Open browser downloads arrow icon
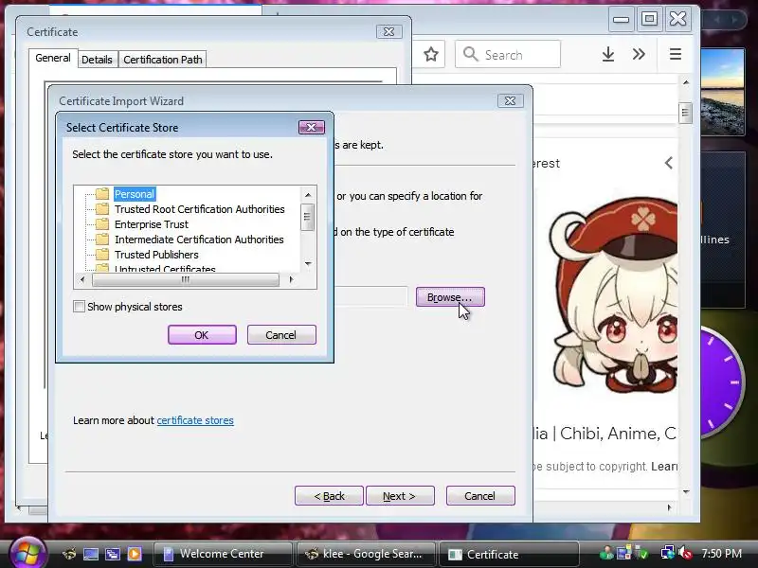The width and height of the screenshot is (758, 568). [x=608, y=54]
